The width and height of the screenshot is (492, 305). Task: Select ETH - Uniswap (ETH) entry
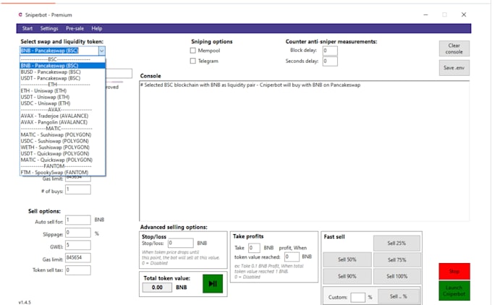62,90
